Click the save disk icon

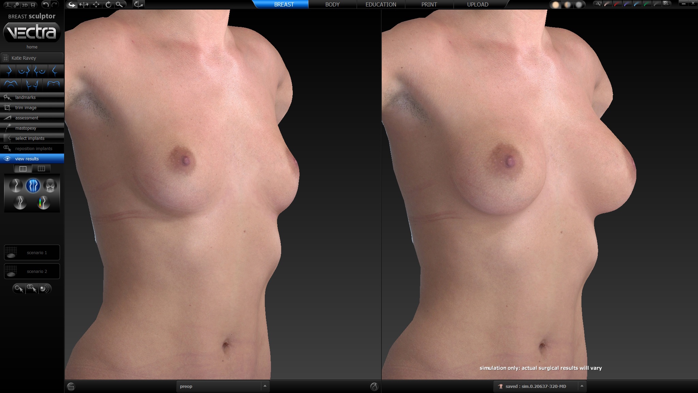point(33,5)
